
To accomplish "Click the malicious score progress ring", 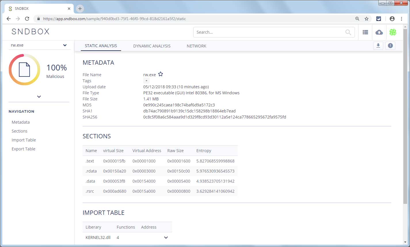I will [24, 70].
